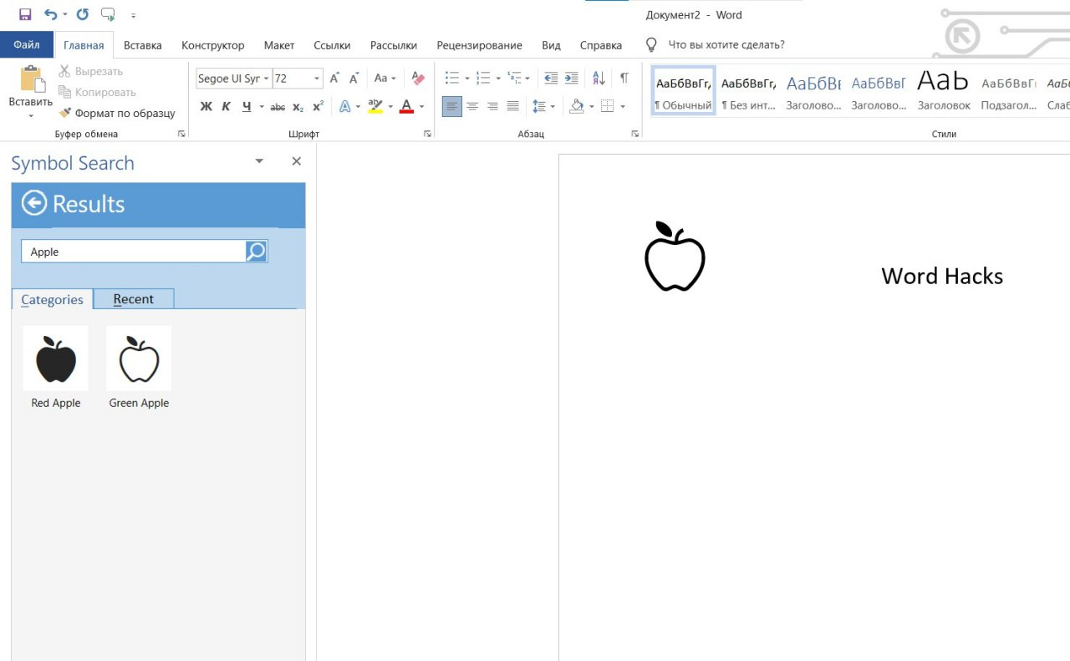
Task: Insert the Red Apple symbol thumbnail
Action: 56,358
